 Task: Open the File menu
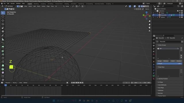point(5,4)
